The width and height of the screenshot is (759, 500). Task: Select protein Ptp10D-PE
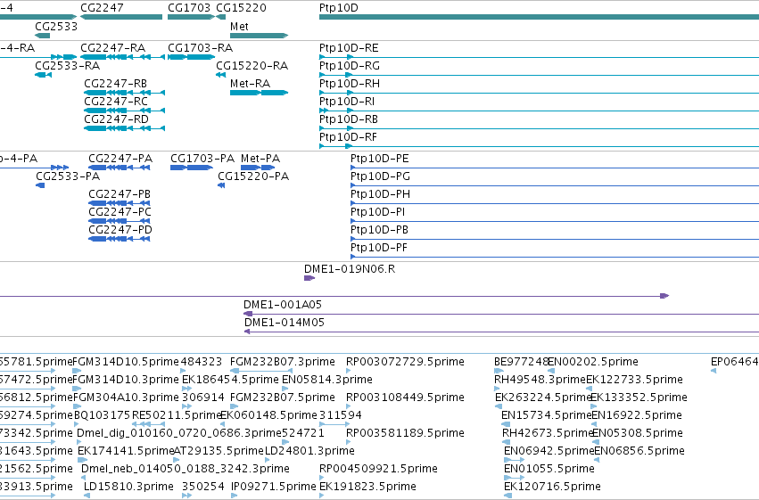point(555,168)
